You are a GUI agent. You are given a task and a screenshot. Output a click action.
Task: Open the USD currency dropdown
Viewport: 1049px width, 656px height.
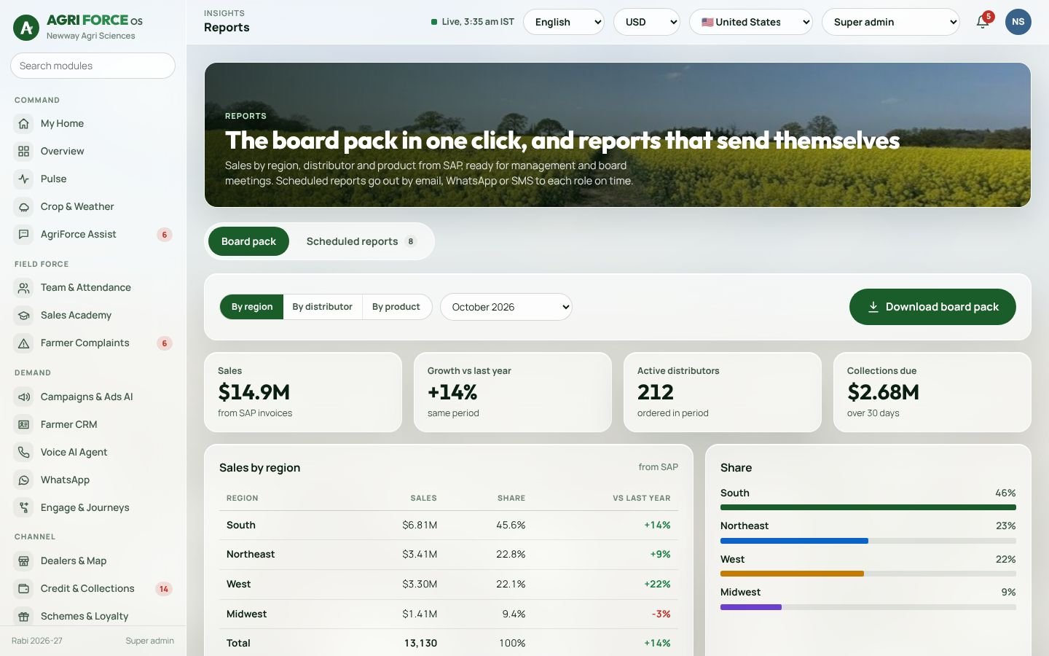click(647, 22)
